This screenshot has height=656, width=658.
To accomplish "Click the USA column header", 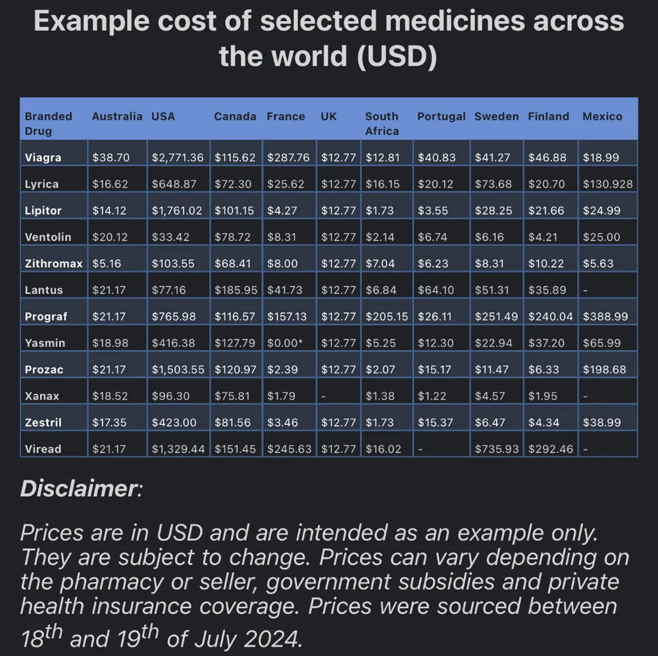I will [163, 116].
